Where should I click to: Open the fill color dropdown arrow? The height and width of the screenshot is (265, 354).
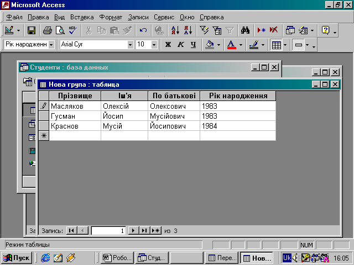[218, 45]
